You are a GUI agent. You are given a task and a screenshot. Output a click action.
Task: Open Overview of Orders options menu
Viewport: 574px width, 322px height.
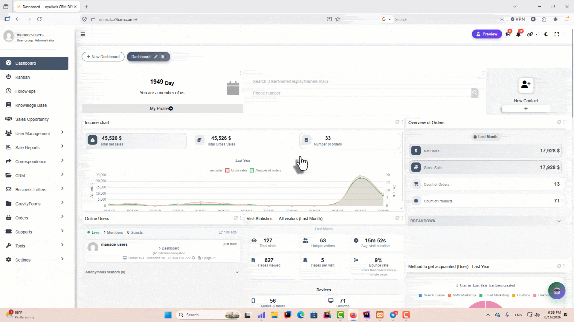coord(564,122)
